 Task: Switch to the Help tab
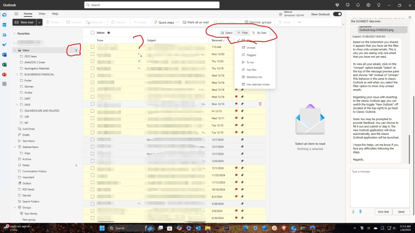click(55, 14)
